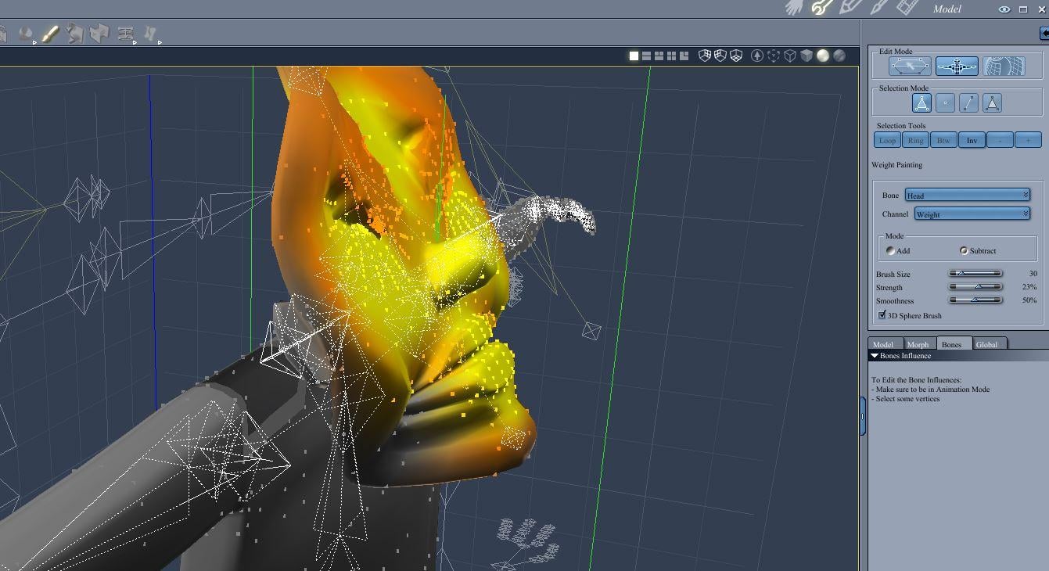This screenshot has height=571, width=1049.
Task: Click the stacked-lines tool icon in toolbar
Action: [x=125, y=34]
